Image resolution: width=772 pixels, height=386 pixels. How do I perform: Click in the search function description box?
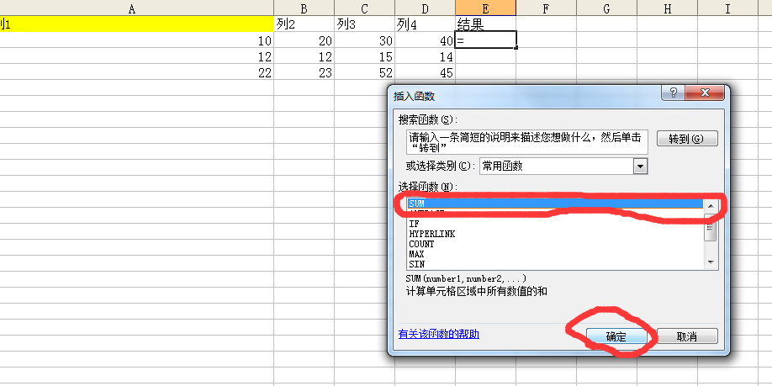tap(526, 142)
